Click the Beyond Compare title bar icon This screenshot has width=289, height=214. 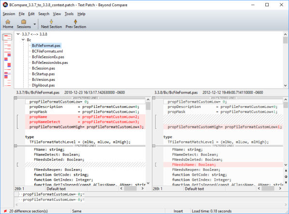[5, 5]
